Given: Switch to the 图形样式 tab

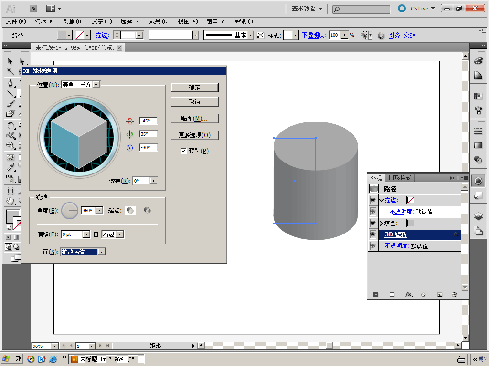Looking at the screenshot, I should (399, 178).
